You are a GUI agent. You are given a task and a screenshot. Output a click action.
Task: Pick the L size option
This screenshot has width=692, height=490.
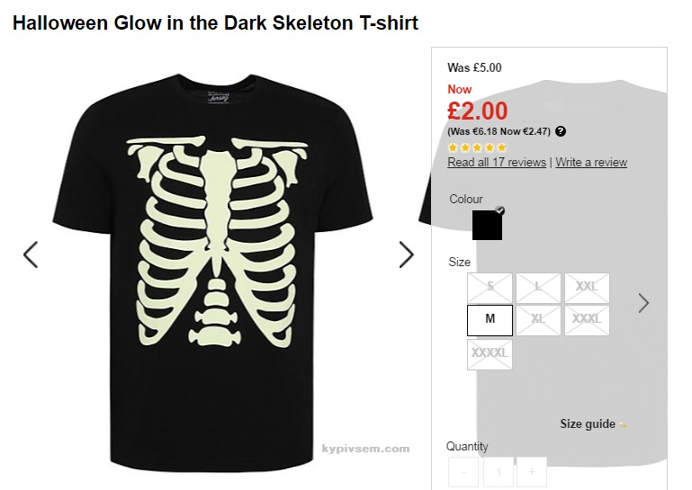[x=538, y=288]
